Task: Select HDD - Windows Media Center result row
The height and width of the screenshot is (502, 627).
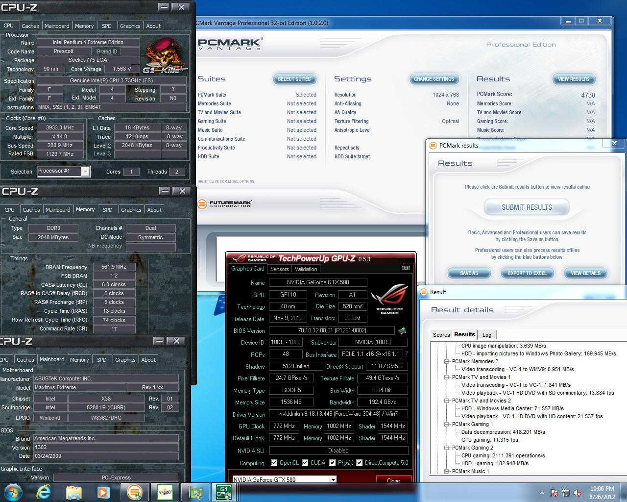Action: coord(512,408)
